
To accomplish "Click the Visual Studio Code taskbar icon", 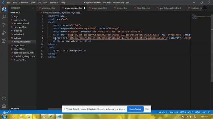I will (59, 117).
